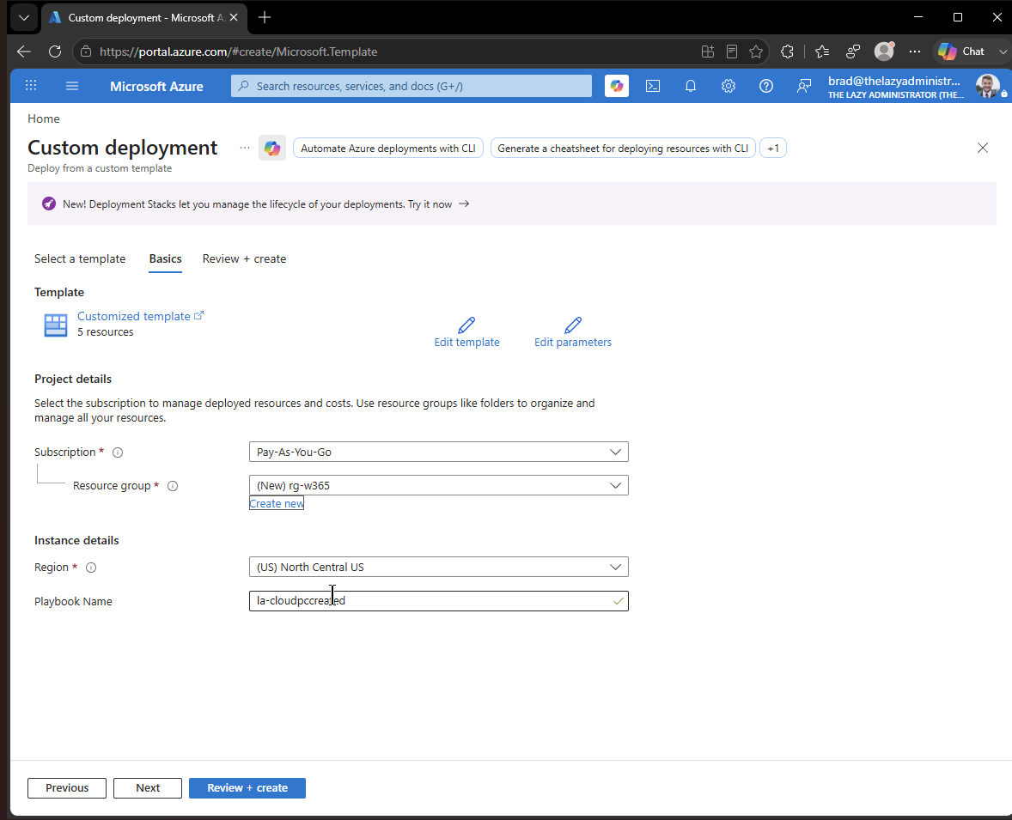
Task: Click the browser back arrow
Action: tap(24, 52)
